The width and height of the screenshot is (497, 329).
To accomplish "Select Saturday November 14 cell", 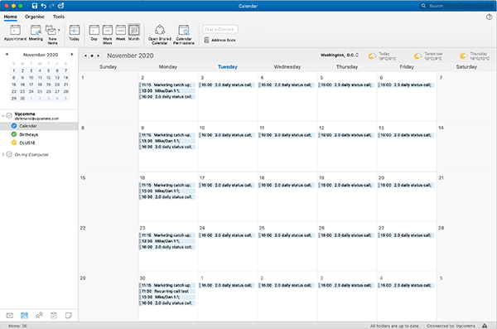I will (x=466, y=146).
